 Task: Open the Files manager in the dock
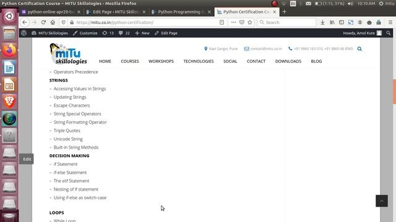[9, 33]
